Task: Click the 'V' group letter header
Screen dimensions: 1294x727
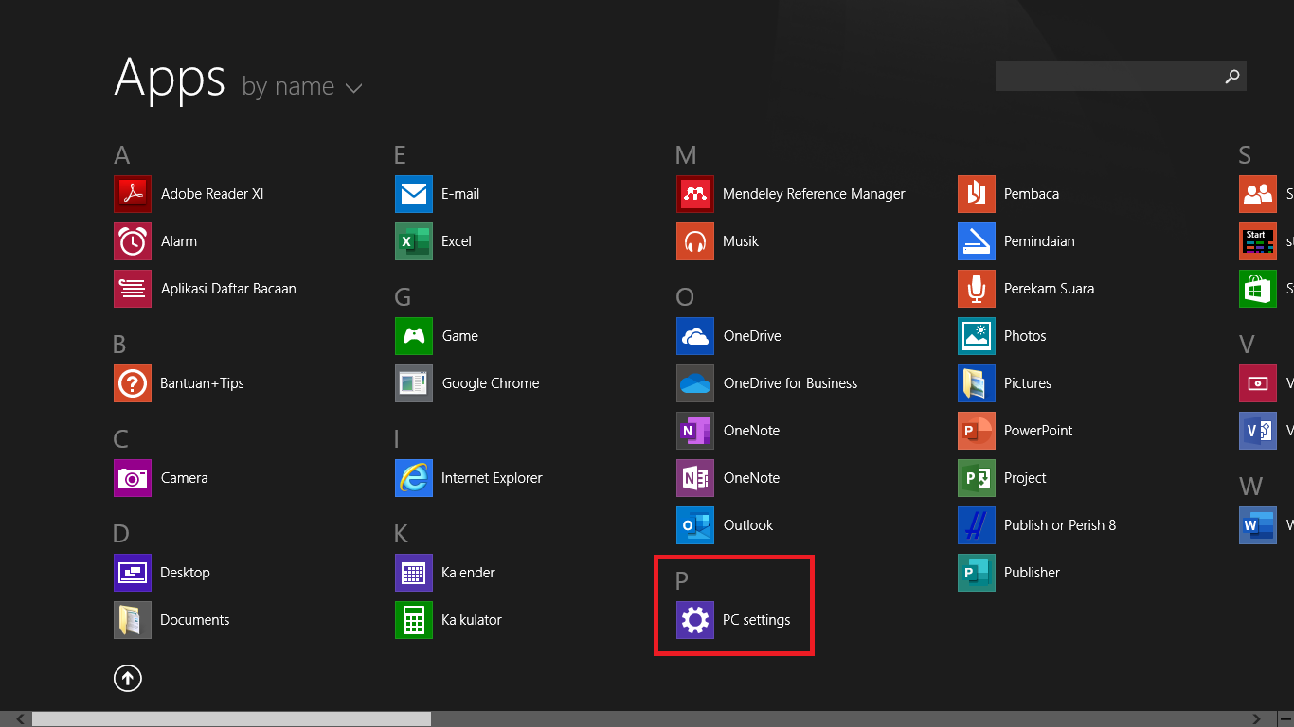Action: click(1247, 345)
